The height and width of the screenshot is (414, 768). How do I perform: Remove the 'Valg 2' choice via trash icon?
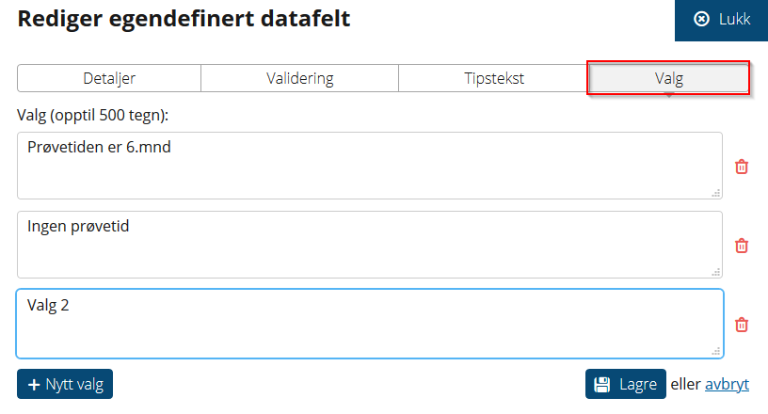click(x=742, y=325)
